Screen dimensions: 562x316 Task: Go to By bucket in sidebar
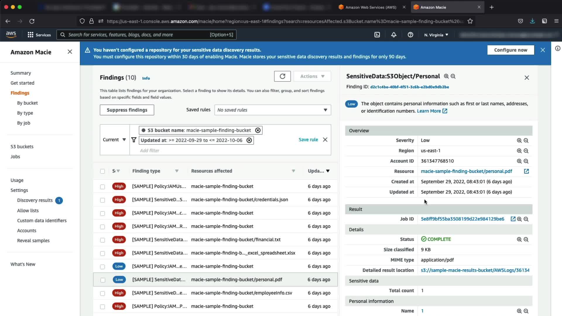[27, 103]
